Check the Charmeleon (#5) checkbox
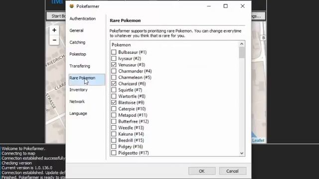Image resolution: width=319 pixels, height=179 pixels. [114, 78]
